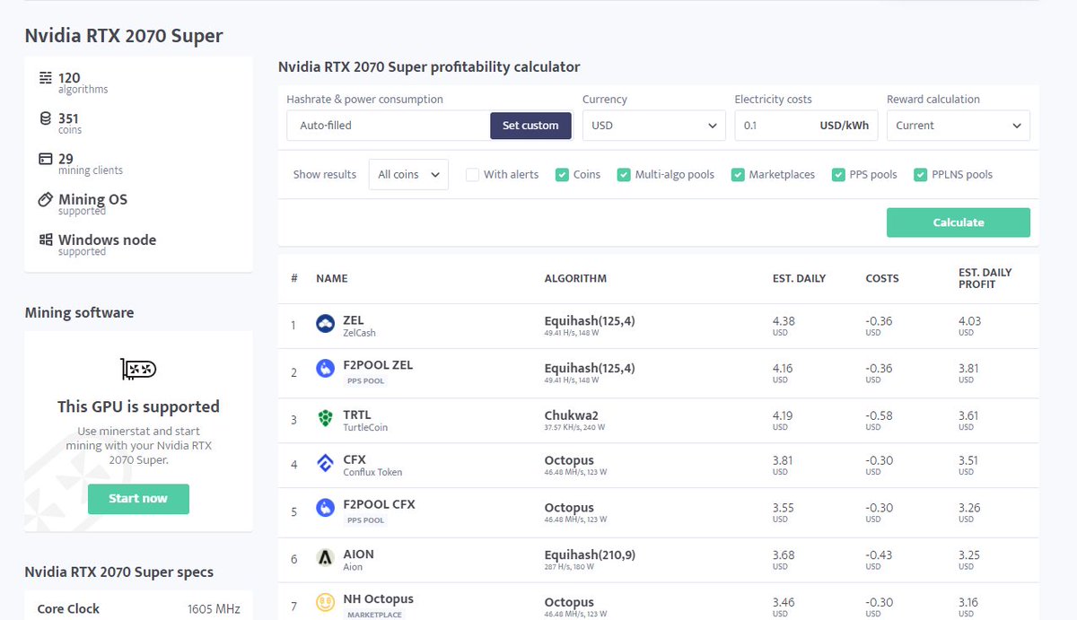Enable the With alerts checkbox

point(472,175)
